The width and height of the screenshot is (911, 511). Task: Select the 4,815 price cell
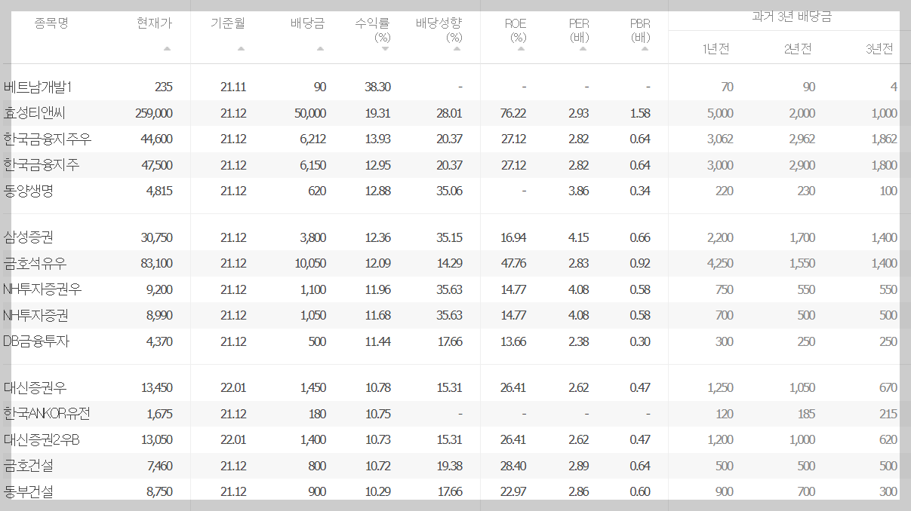(159, 191)
